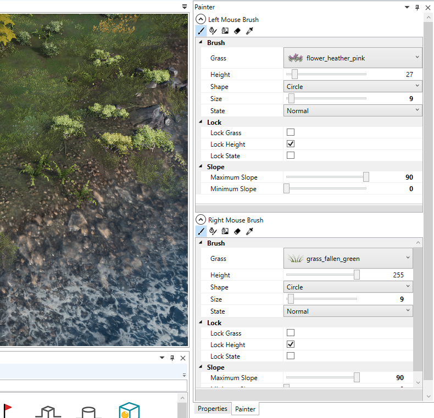Click the teal cube object icon
This screenshot has width=434, height=418.
tap(129, 410)
